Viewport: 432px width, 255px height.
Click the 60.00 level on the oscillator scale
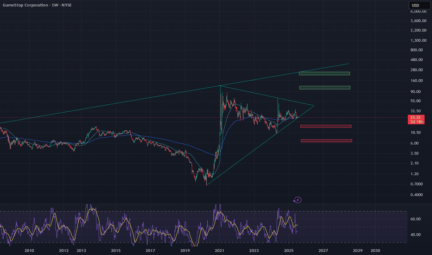tap(415, 219)
